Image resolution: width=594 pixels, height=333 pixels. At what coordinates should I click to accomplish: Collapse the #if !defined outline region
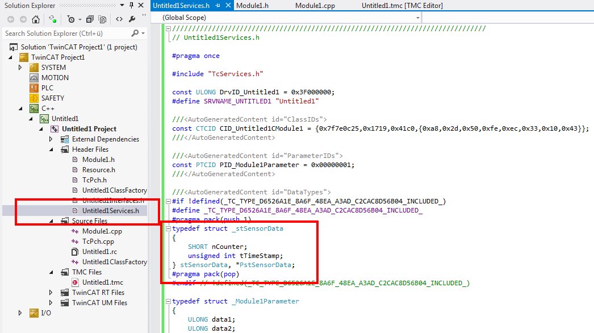click(168, 201)
